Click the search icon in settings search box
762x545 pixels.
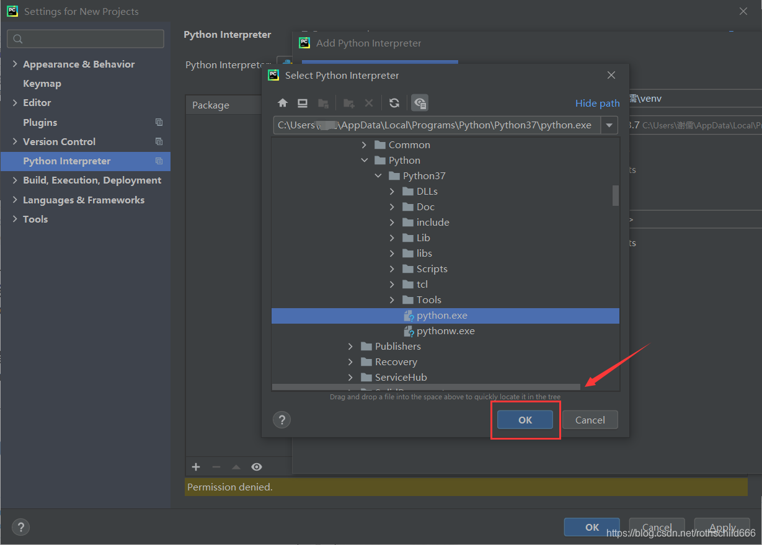click(x=18, y=39)
